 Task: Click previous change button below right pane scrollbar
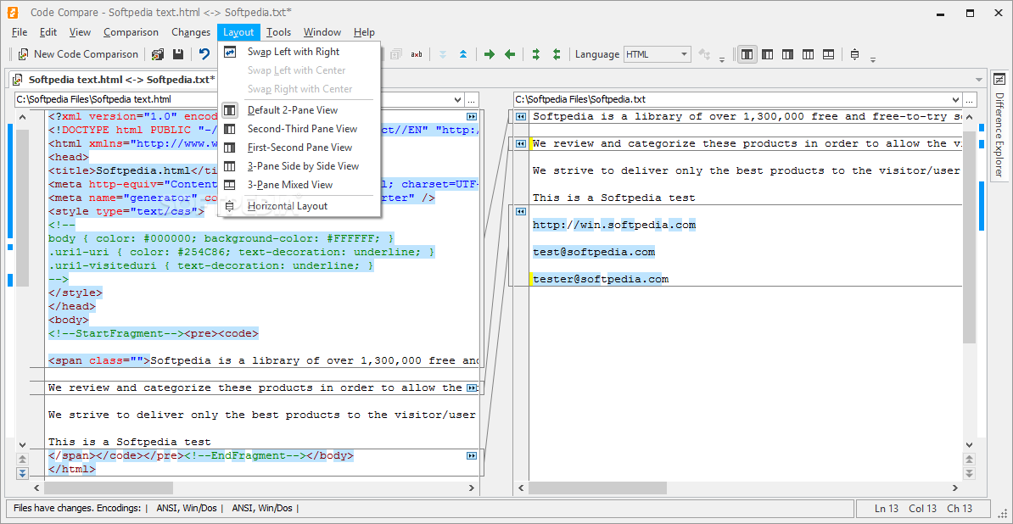[969, 459]
